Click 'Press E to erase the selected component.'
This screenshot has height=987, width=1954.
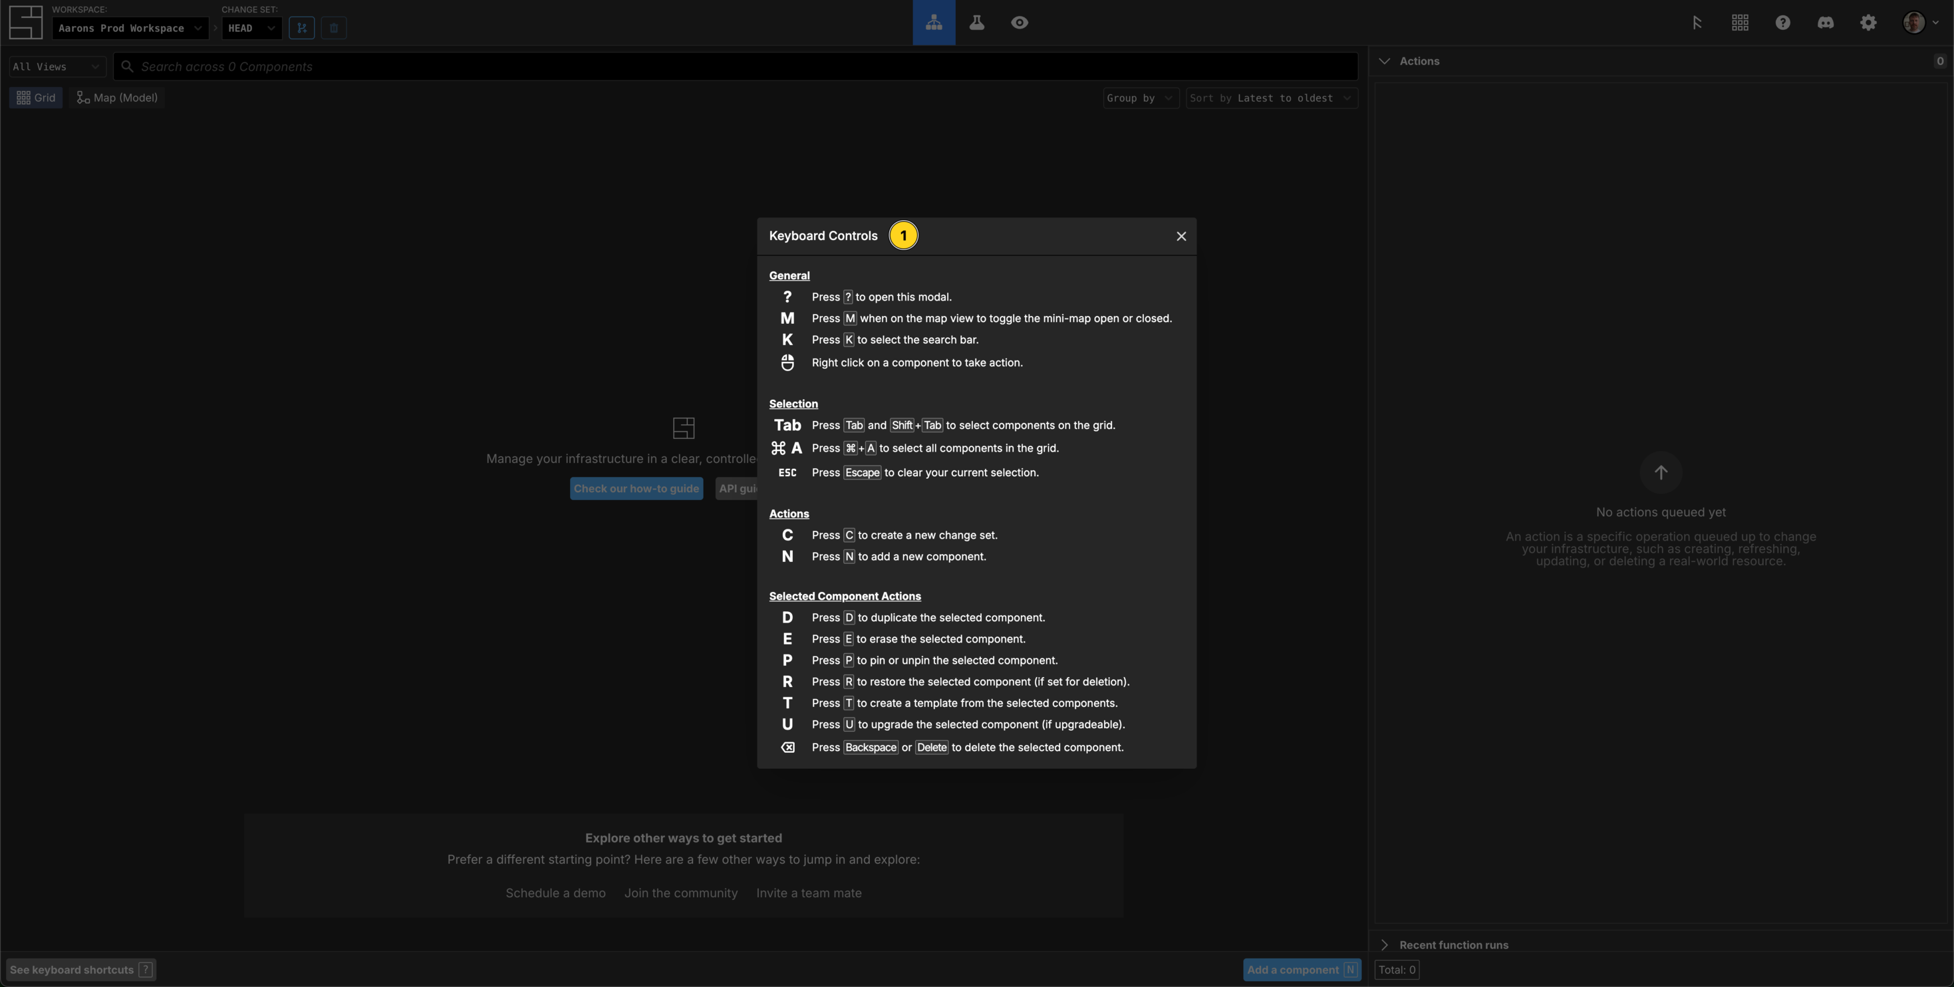click(x=918, y=638)
